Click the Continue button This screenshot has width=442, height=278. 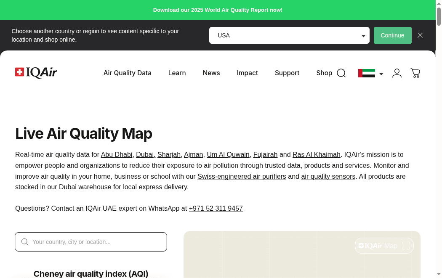(392, 35)
